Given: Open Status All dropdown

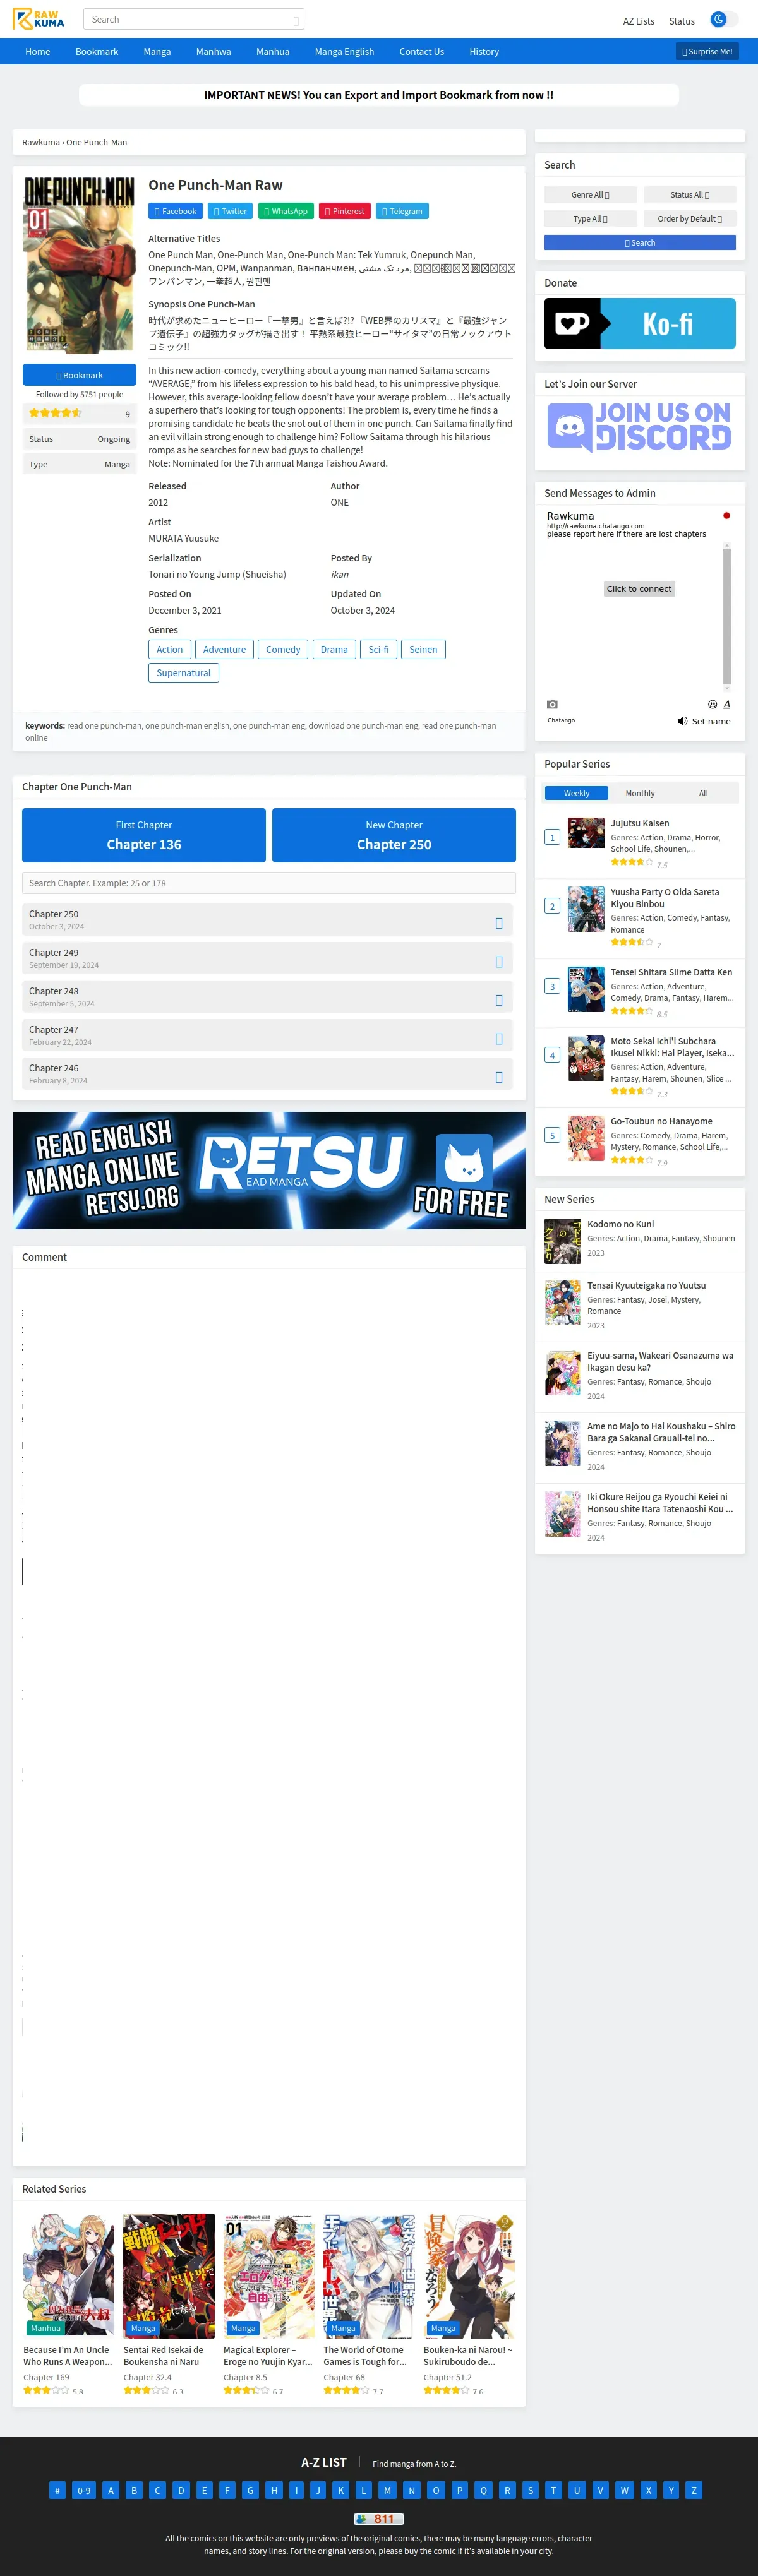Looking at the screenshot, I should 690,195.
